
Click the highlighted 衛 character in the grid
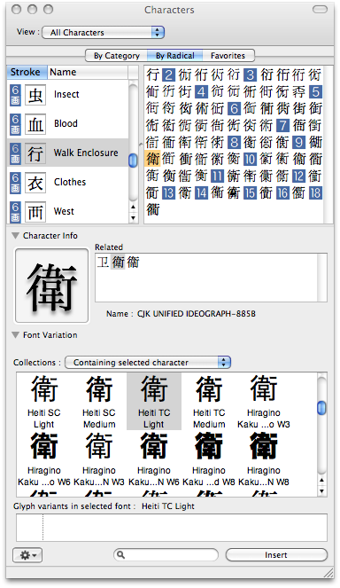tap(153, 159)
